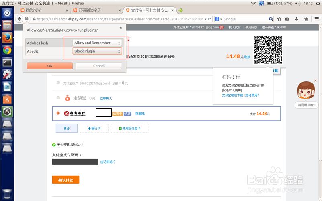
Task: Open 使用旧版 in top bar
Action: [x=251, y=27]
